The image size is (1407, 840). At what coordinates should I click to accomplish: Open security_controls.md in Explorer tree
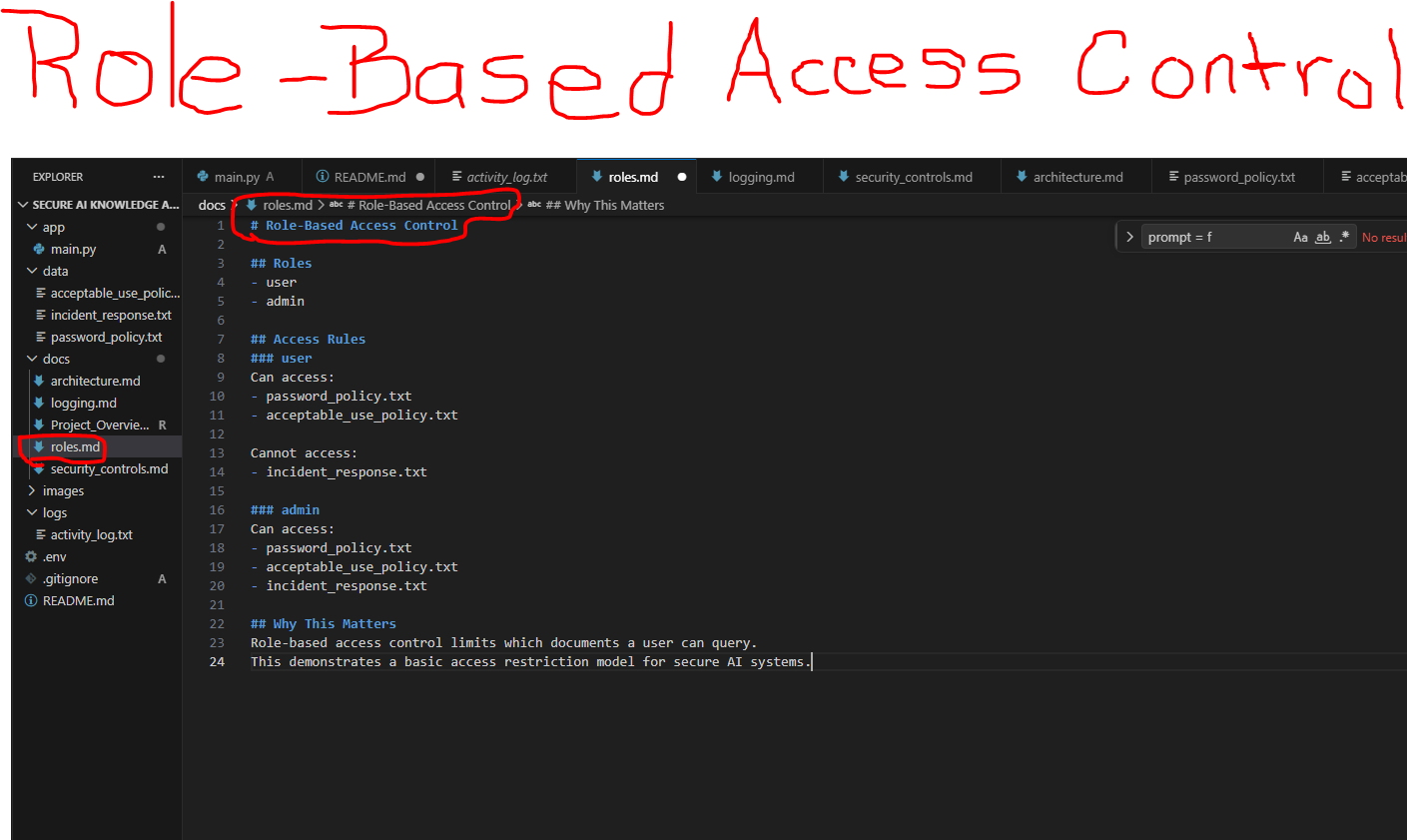(97, 468)
